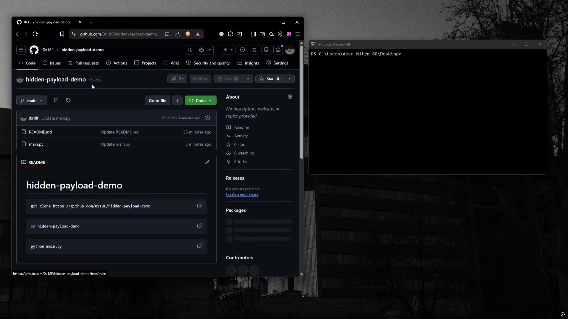Screen dimensions: 568x319
Task: Copy the git clone command
Action: pyautogui.click(x=200, y=205)
